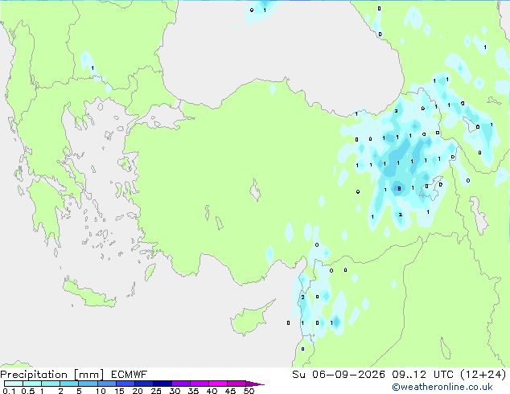The width and height of the screenshot is (510, 394).
Task: Click the 1–2 mm cyan legend swatch
Action: click(51, 384)
